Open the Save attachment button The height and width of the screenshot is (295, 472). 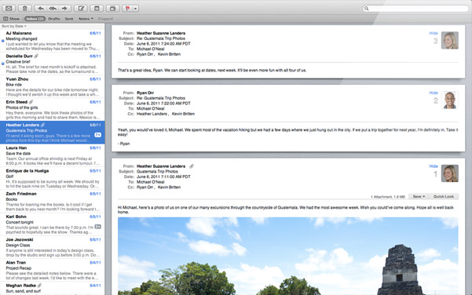419,196
